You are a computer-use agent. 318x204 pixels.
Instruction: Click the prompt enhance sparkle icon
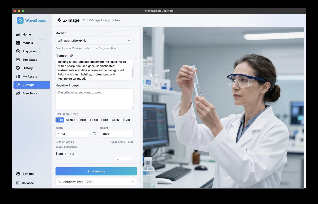tap(72, 56)
